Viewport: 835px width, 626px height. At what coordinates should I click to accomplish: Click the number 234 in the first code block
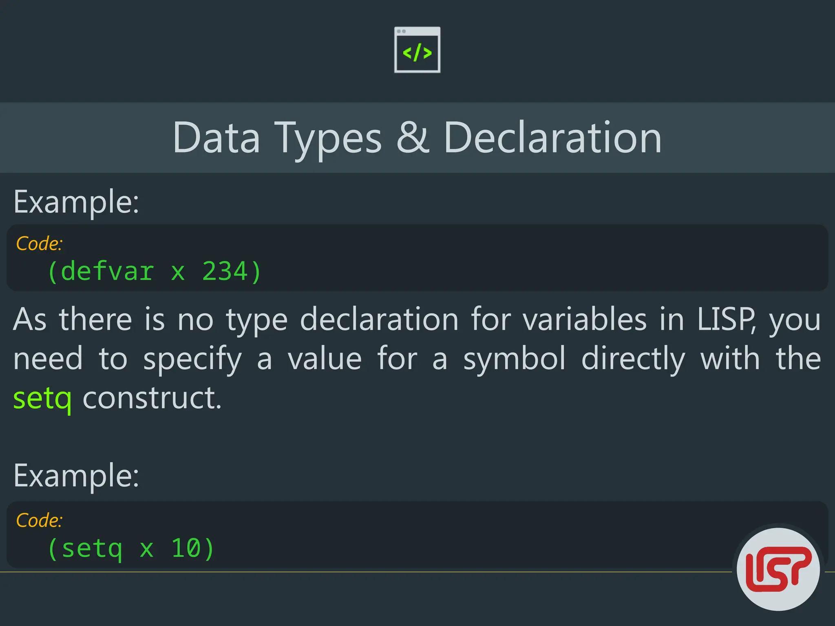pos(225,271)
